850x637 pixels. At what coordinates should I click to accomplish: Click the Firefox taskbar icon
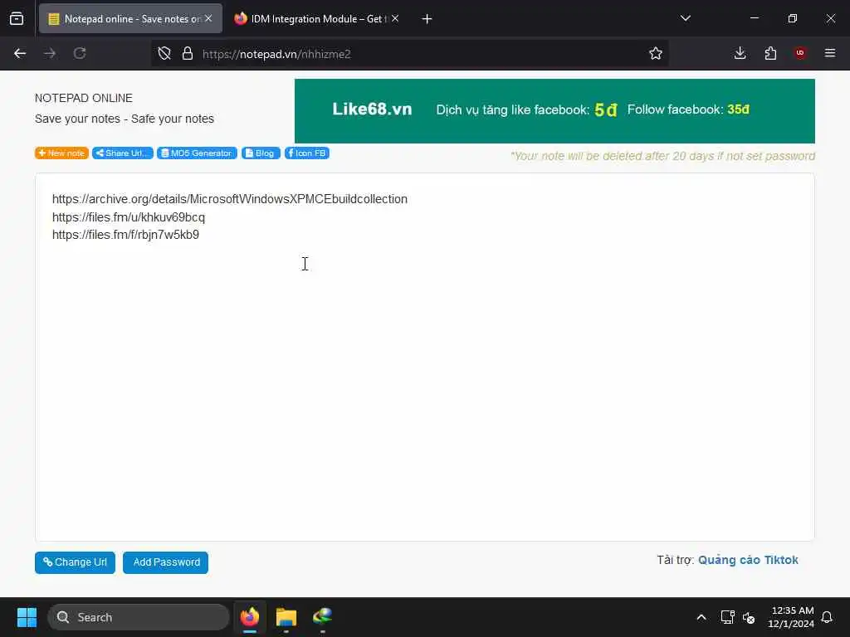tap(250, 617)
